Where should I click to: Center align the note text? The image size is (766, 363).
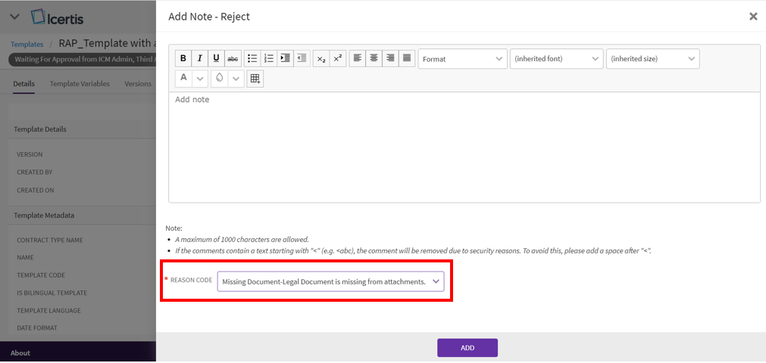[x=374, y=59]
